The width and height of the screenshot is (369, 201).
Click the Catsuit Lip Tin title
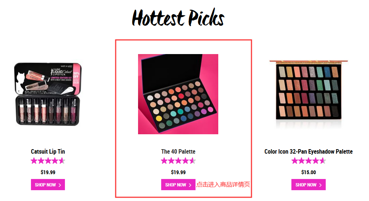[48, 152]
